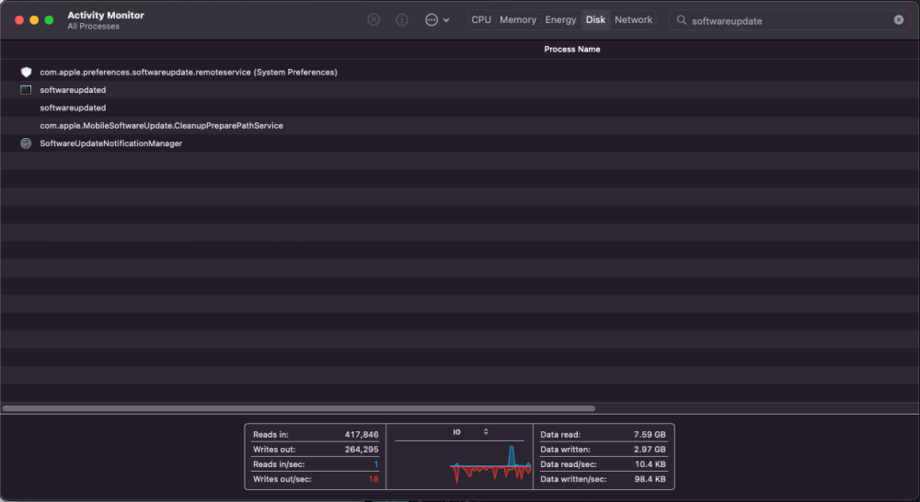Click the Stop process toolbar icon

pos(374,20)
